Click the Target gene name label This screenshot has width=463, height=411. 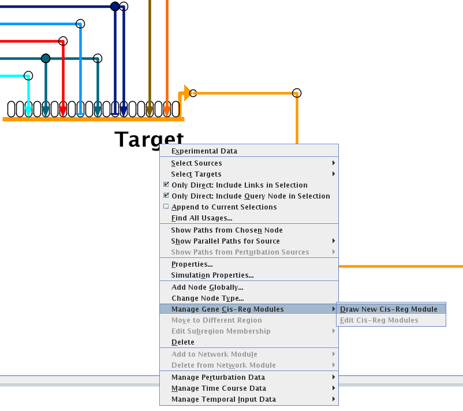click(148, 139)
